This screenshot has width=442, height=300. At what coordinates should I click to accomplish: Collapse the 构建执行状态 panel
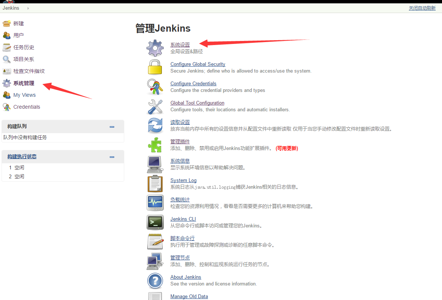tap(112, 157)
